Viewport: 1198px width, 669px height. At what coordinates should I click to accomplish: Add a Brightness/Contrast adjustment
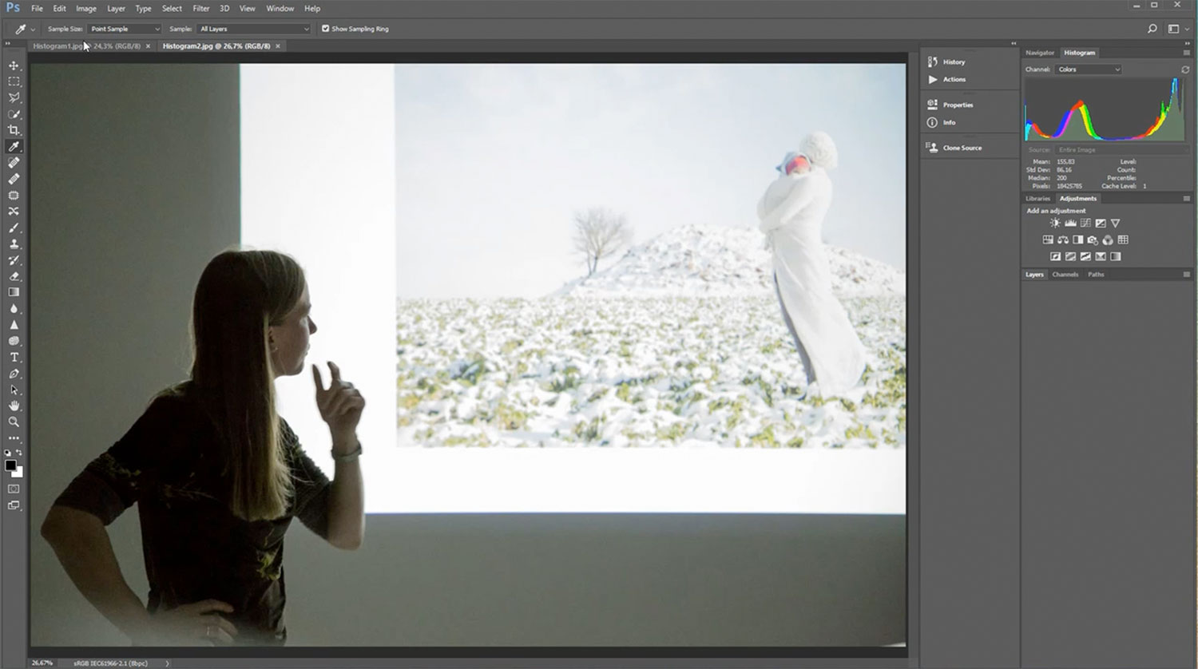1055,224
